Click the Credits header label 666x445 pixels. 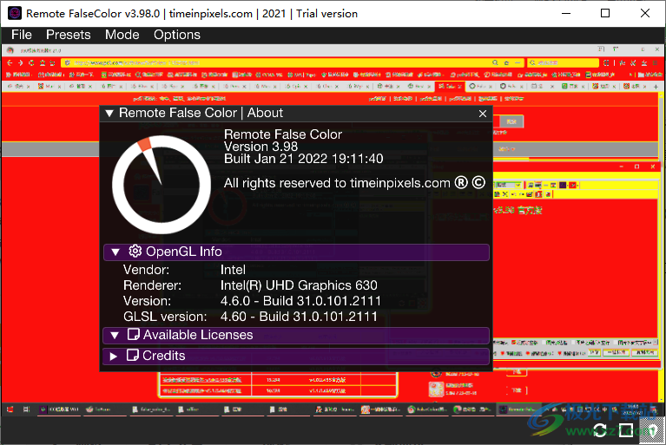click(x=164, y=356)
